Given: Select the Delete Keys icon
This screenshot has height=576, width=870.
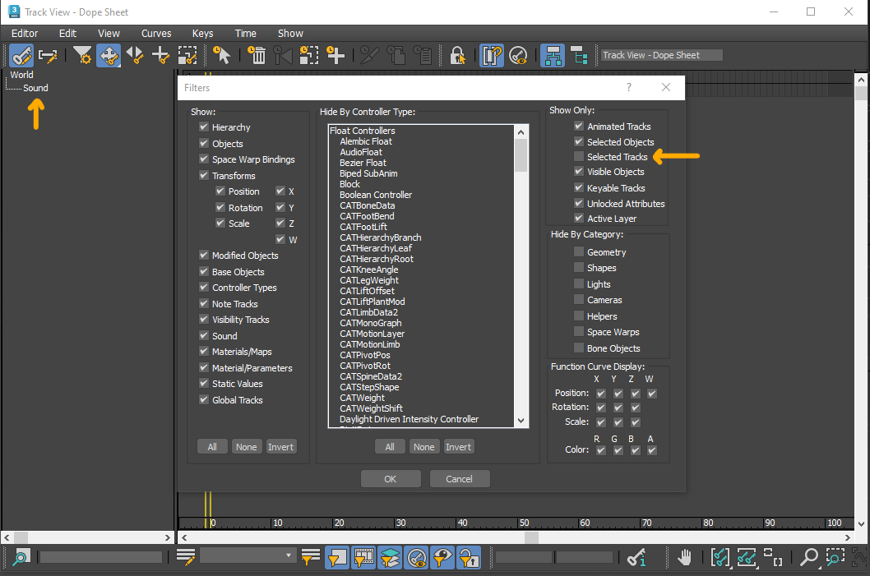Looking at the screenshot, I should [259, 55].
